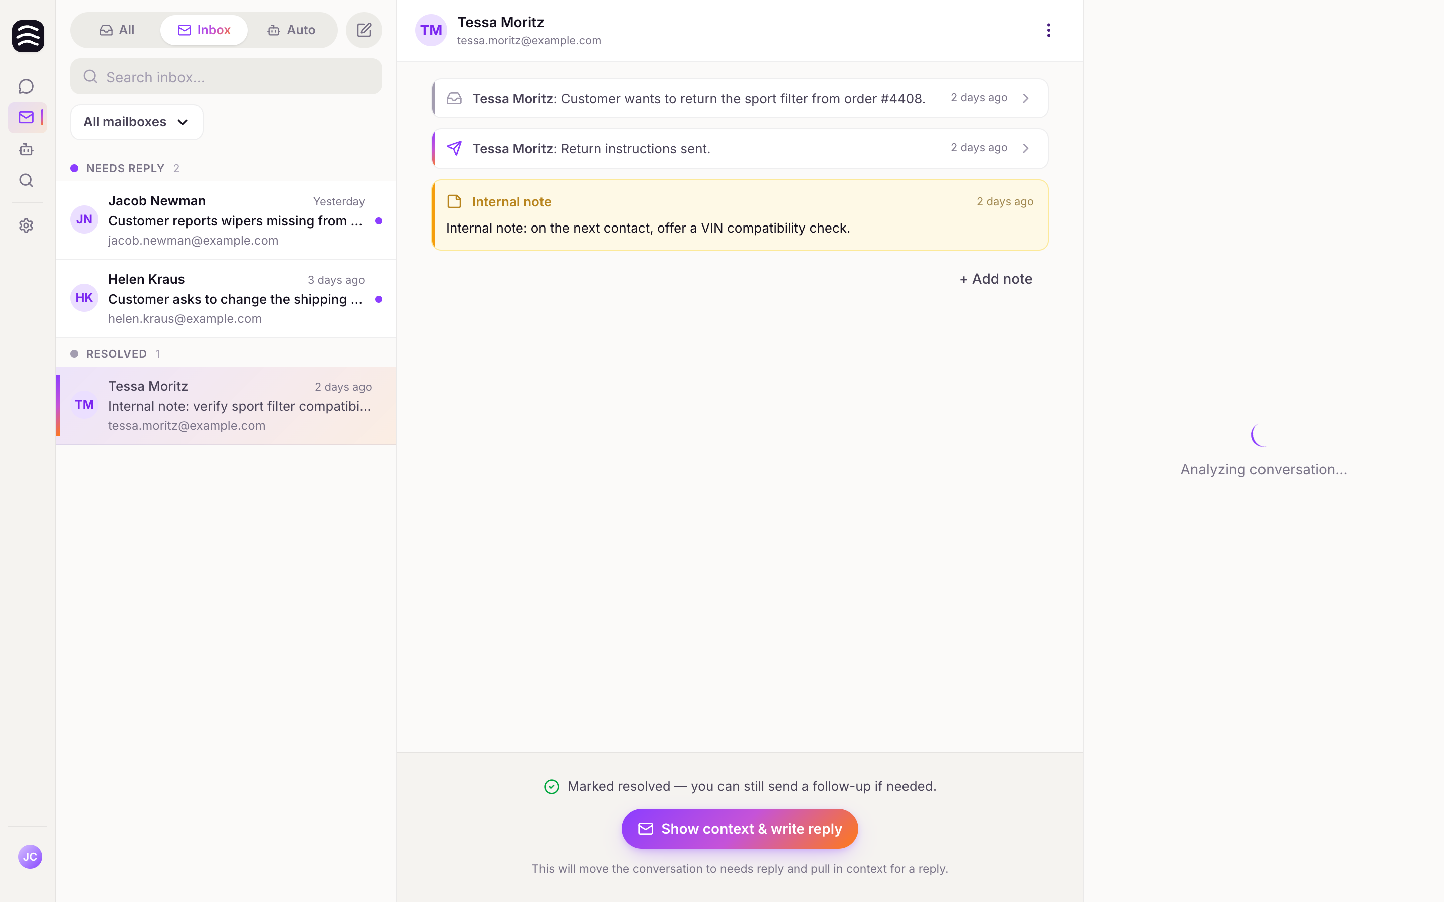The width and height of the screenshot is (1444, 902).
Task: Open the mail inbox sidebar icon
Action: (26, 118)
